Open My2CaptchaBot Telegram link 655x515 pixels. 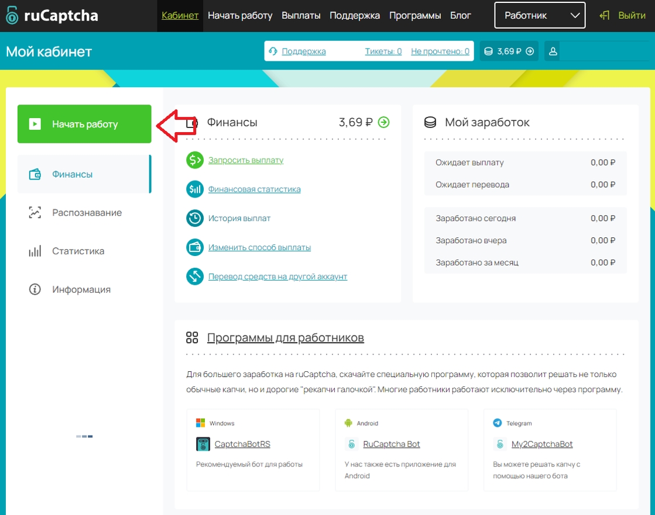click(x=542, y=444)
